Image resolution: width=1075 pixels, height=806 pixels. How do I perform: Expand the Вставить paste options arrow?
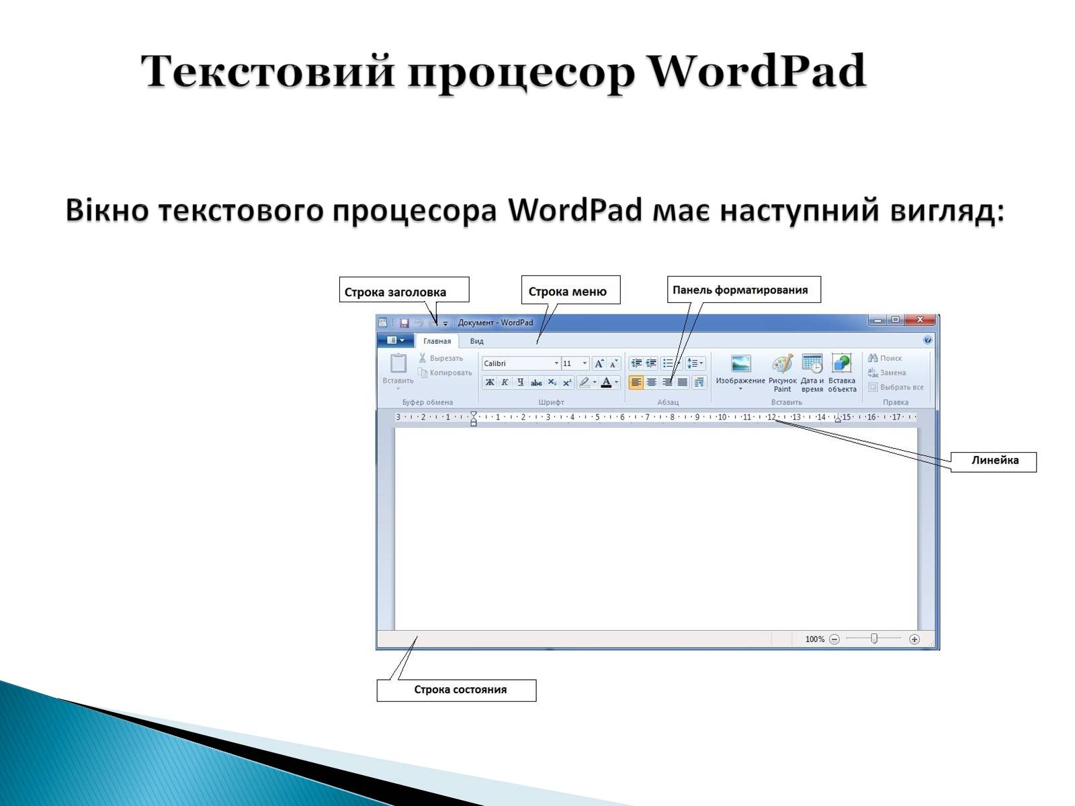[x=398, y=389]
